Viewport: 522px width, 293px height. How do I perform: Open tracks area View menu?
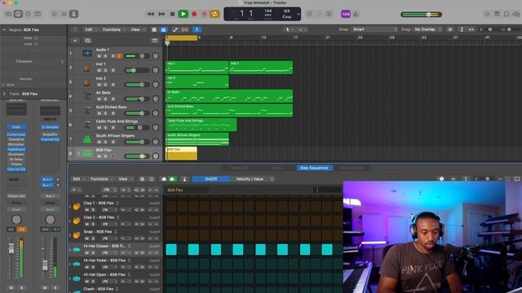pyautogui.click(x=137, y=29)
